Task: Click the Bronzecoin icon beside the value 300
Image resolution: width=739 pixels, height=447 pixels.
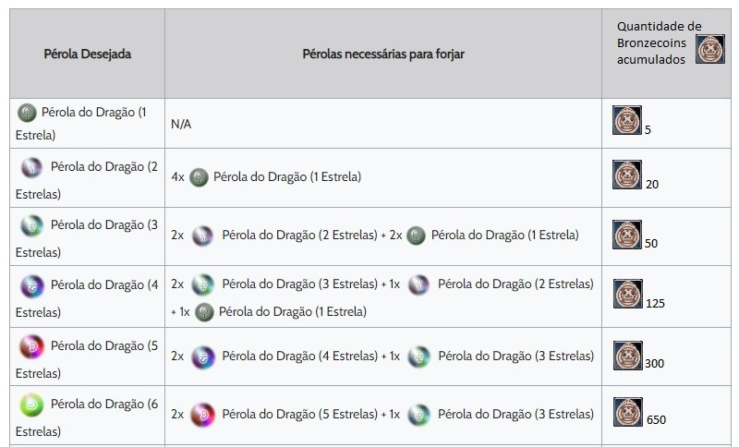Action: 628,356
